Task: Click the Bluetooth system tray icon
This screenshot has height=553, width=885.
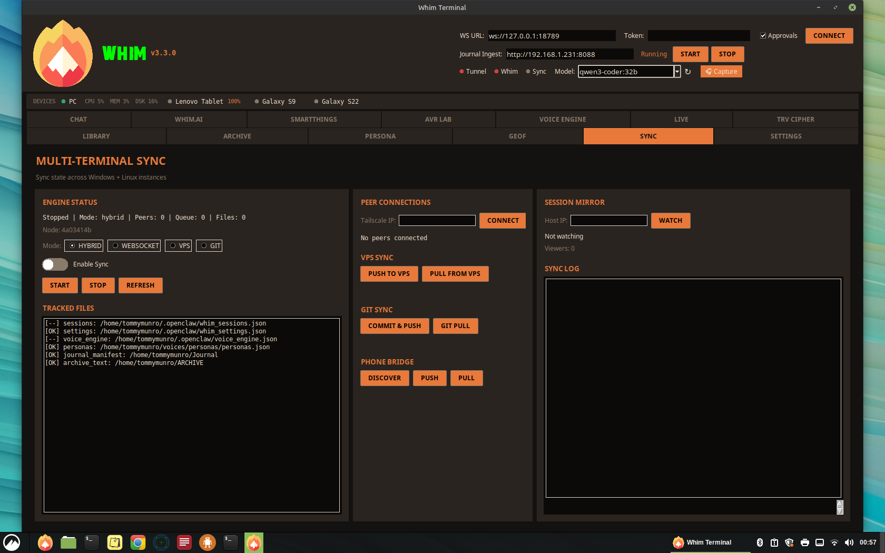Action: click(759, 542)
